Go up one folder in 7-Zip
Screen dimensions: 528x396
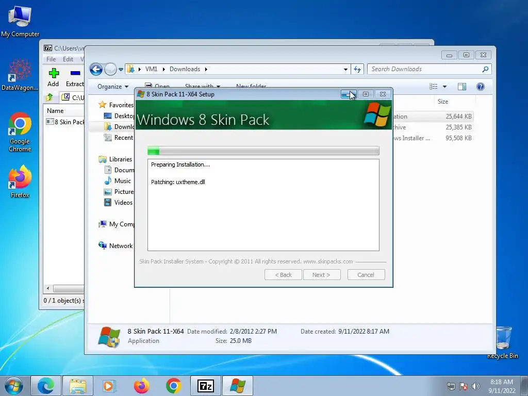49,97
